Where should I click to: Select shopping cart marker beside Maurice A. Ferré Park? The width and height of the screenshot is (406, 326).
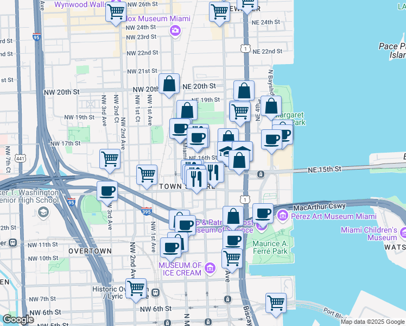click(x=232, y=259)
